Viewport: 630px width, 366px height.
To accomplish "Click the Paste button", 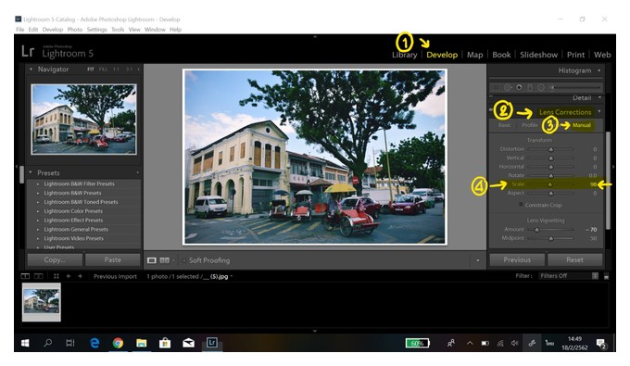I will 113,260.
